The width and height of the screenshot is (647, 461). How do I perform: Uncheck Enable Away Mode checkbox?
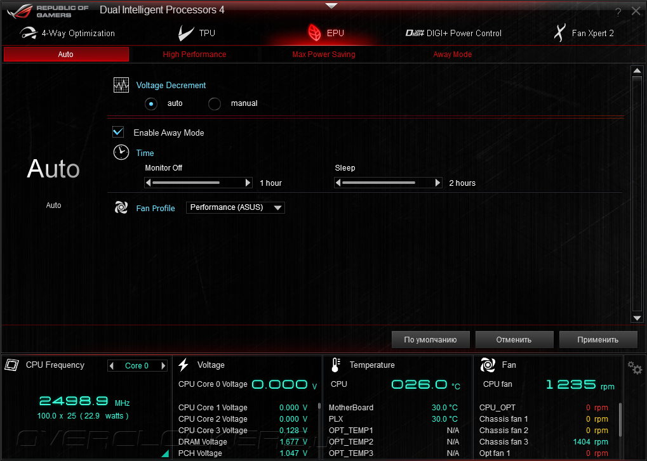tap(118, 132)
